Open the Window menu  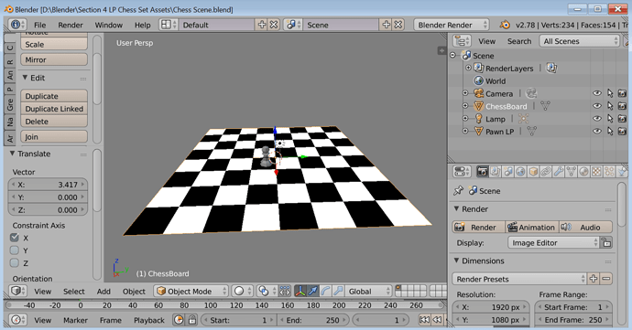[108, 25]
